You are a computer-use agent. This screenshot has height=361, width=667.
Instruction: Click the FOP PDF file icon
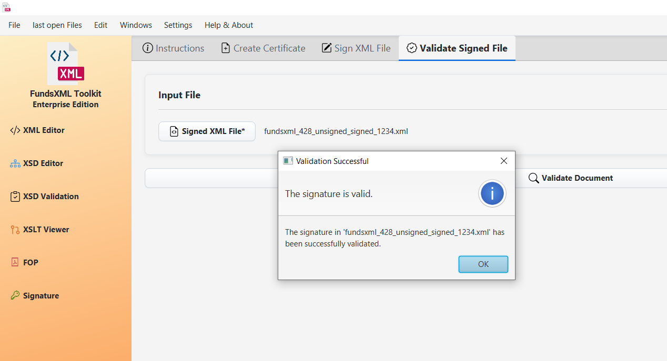[15, 262]
